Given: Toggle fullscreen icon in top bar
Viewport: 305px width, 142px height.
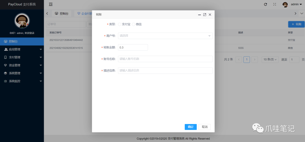Looking at the screenshot, I should [x=275, y=4].
